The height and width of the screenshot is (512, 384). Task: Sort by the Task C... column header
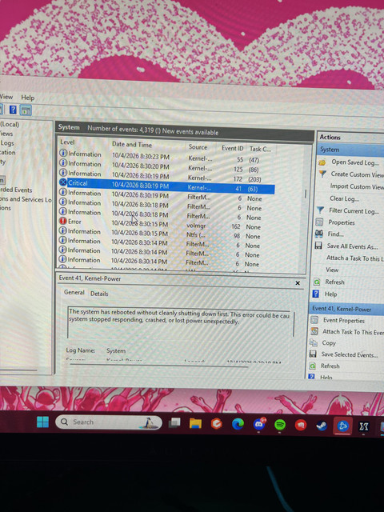point(260,149)
